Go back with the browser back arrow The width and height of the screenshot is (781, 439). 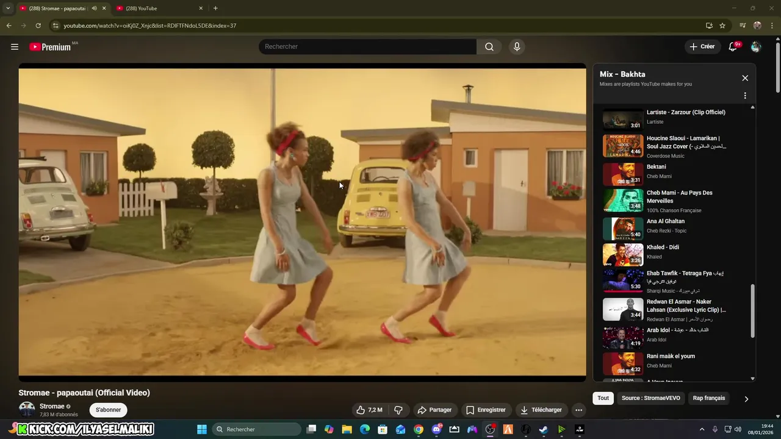click(9, 26)
